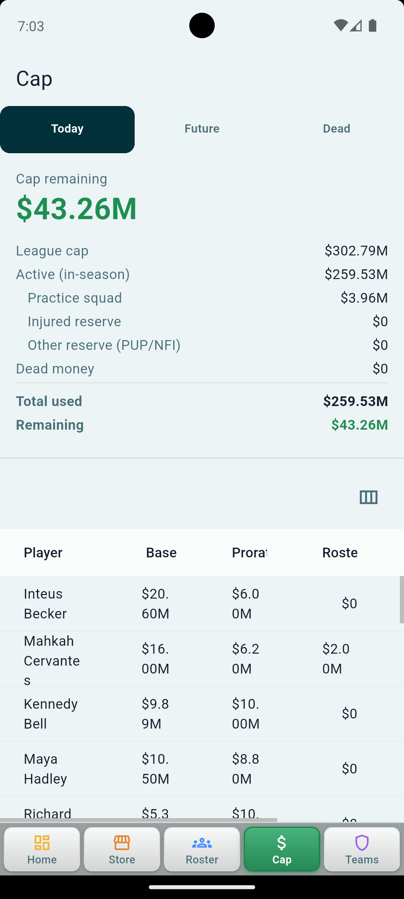
Task: Open the column chooser icon
Action: pos(368,497)
